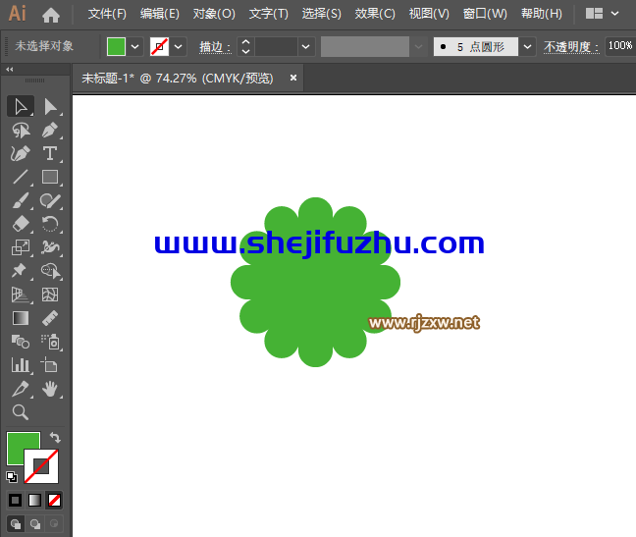This screenshot has height=537, width=636.
Task: Select the Shaper tool
Action: (x=50, y=201)
